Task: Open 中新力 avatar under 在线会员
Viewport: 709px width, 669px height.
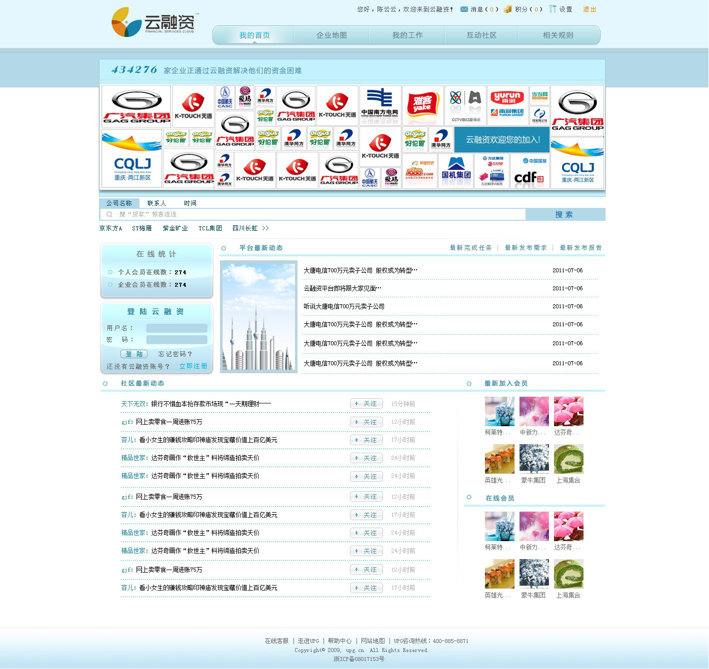Action: pos(534,526)
